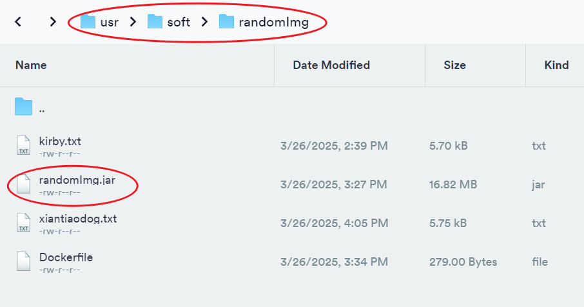584x307 pixels.
Task: Sort files by Size column
Action: pyautogui.click(x=454, y=65)
